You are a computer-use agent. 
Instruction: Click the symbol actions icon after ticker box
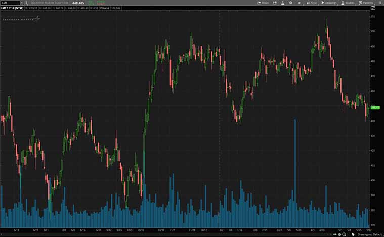point(26,3)
